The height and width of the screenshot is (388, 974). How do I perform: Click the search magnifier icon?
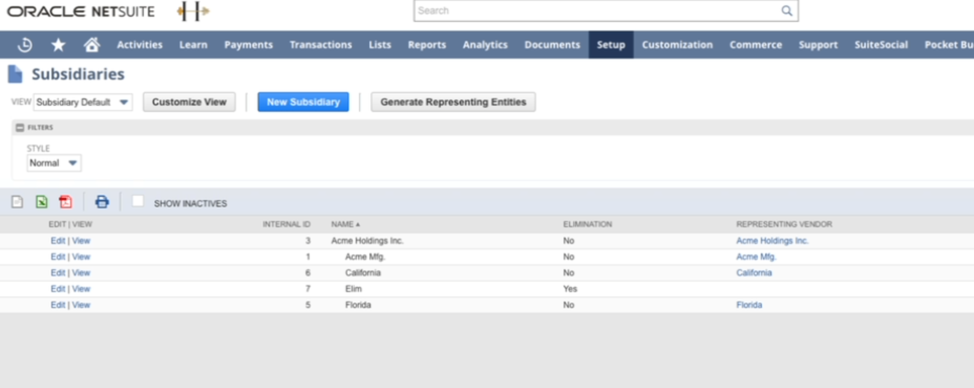point(787,10)
